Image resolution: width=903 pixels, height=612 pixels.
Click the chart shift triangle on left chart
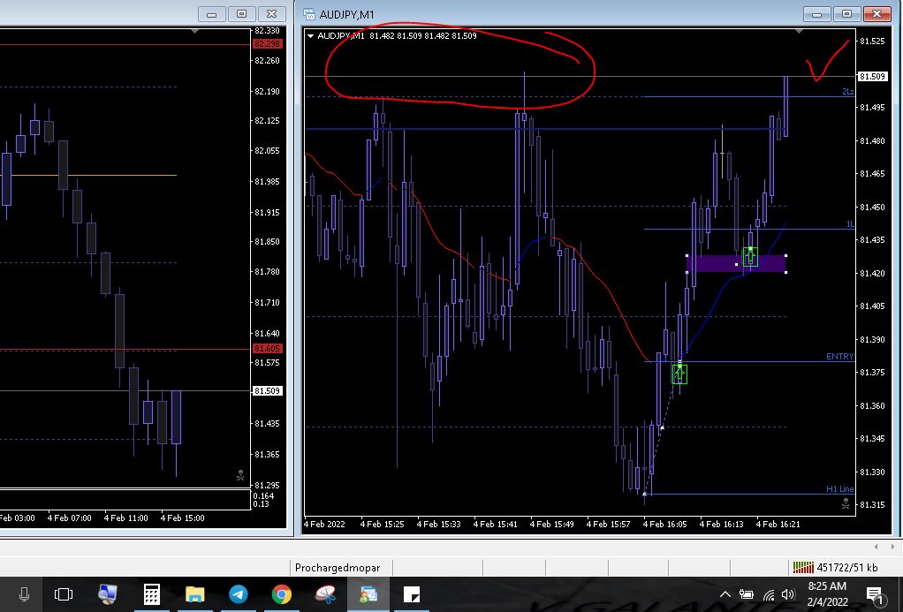tap(194, 31)
